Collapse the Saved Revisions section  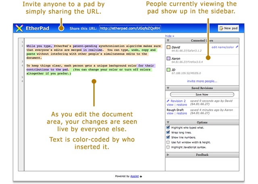point(168,88)
